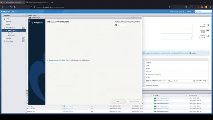Collapse the Host tree node arrow
This screenshot has width=213, height=120.
pos(3,19)
